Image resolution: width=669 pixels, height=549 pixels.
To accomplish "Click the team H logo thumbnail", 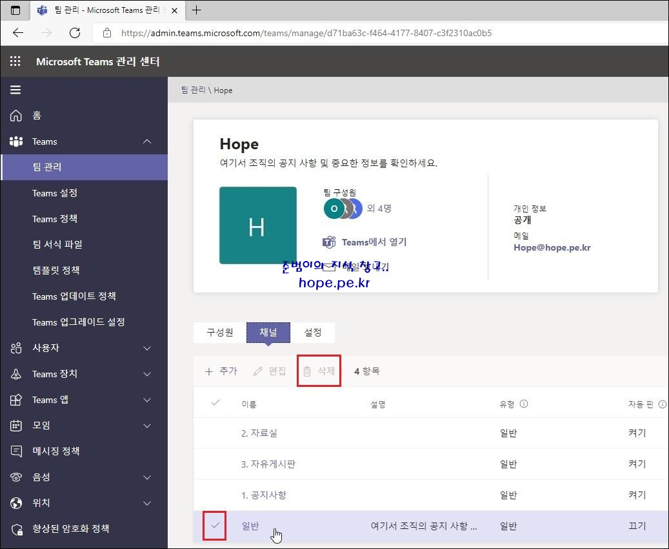I will pyautogui.click(x=257, y=225).
